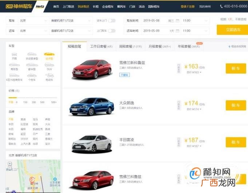
Task: Open the return city dropdown showing 北京
Action: tap(33, 31)
